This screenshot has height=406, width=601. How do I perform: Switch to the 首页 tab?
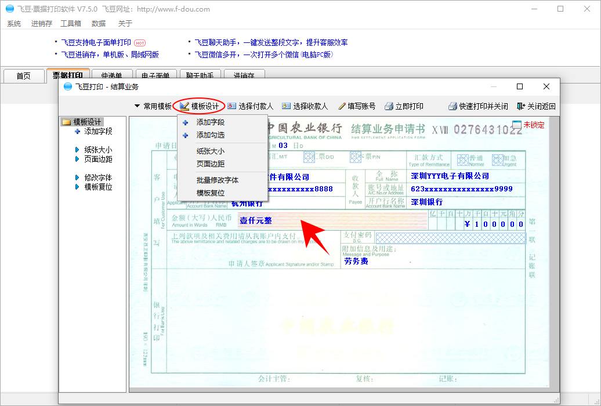click(x=23, y=75)
